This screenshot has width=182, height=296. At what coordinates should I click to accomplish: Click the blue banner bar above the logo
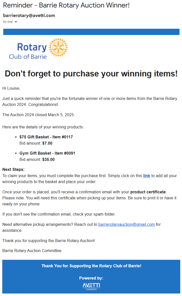[x=91, y=32]
